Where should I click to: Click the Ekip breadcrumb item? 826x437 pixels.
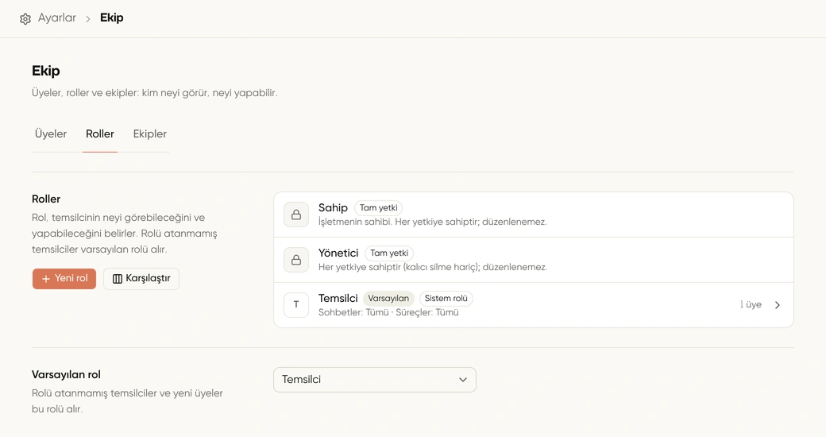(x=112, y=18)
